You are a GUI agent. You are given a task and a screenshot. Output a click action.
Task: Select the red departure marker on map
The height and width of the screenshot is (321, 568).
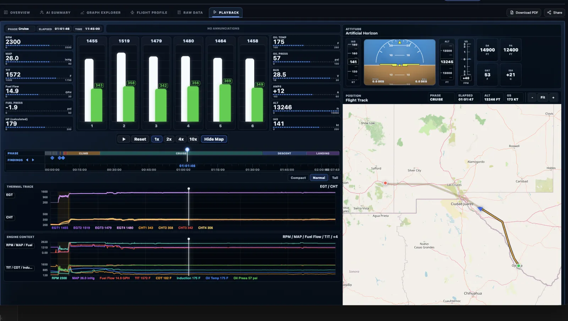(385, 183)
